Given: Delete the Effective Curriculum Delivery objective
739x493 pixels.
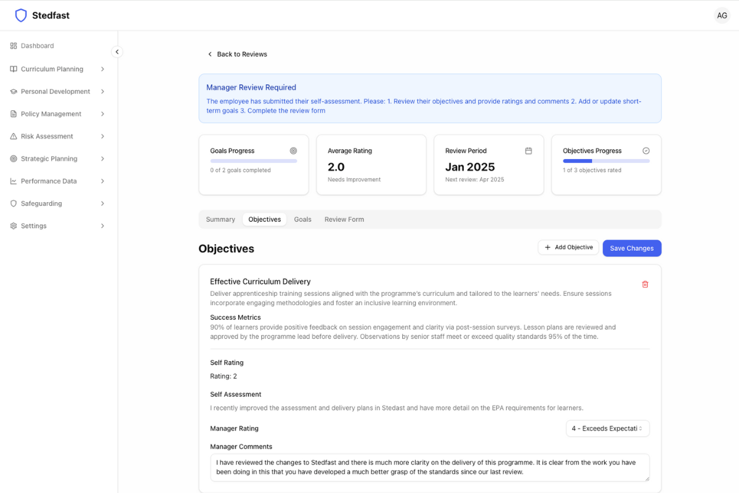Looking at the screenshot, I should (x=645, y=284).
